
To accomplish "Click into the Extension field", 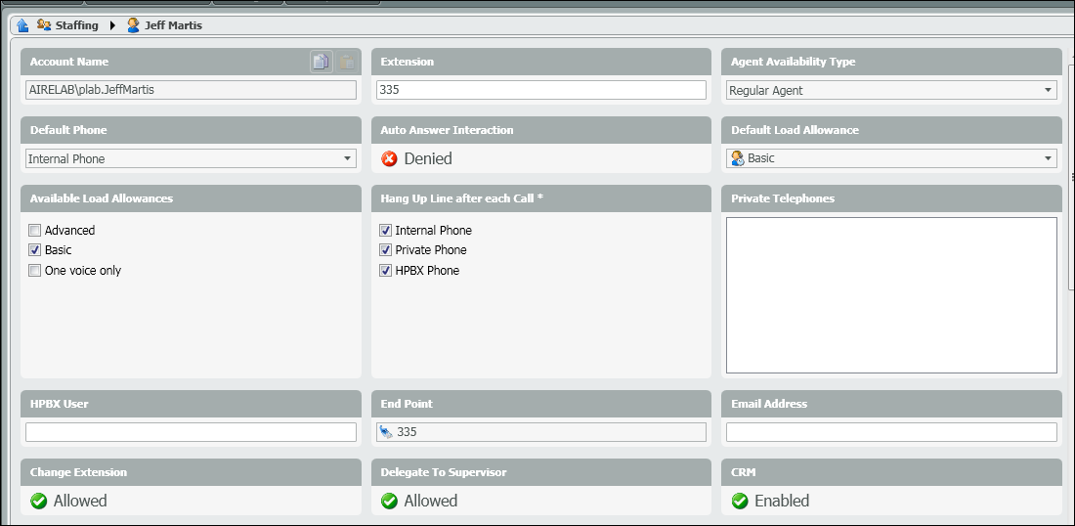I will coord(540,90).
